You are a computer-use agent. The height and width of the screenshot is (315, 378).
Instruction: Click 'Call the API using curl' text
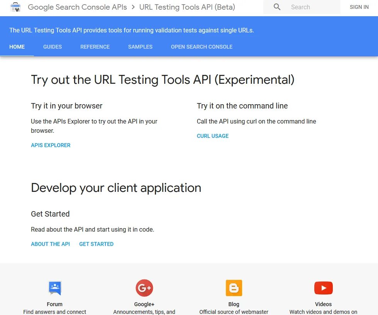click(x=256, y=121)
